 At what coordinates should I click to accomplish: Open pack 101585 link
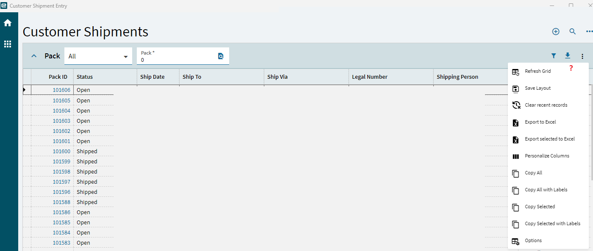pyautogui.click(x=61, y=222)
